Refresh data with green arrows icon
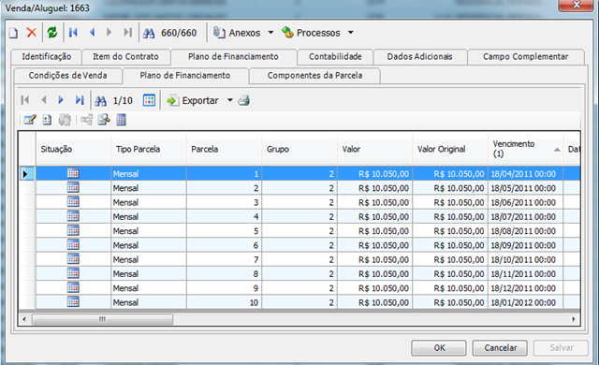The image size is (599, 365). pyautogui.click(x=52, y=33)
